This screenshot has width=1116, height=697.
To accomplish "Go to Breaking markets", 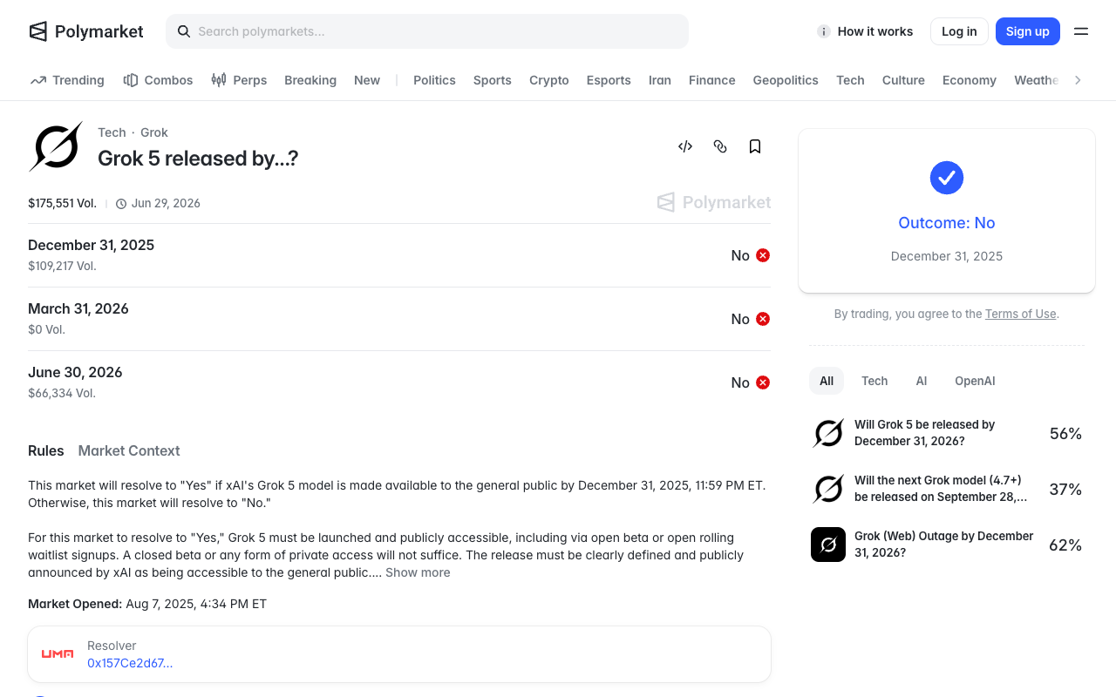I will pyautogui.click(x=310, y=80).
